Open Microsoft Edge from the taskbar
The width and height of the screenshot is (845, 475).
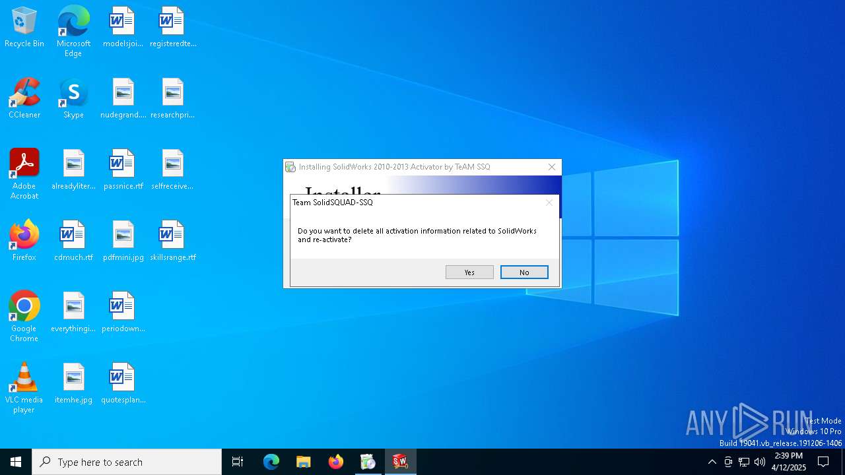[x=271, y=462]
